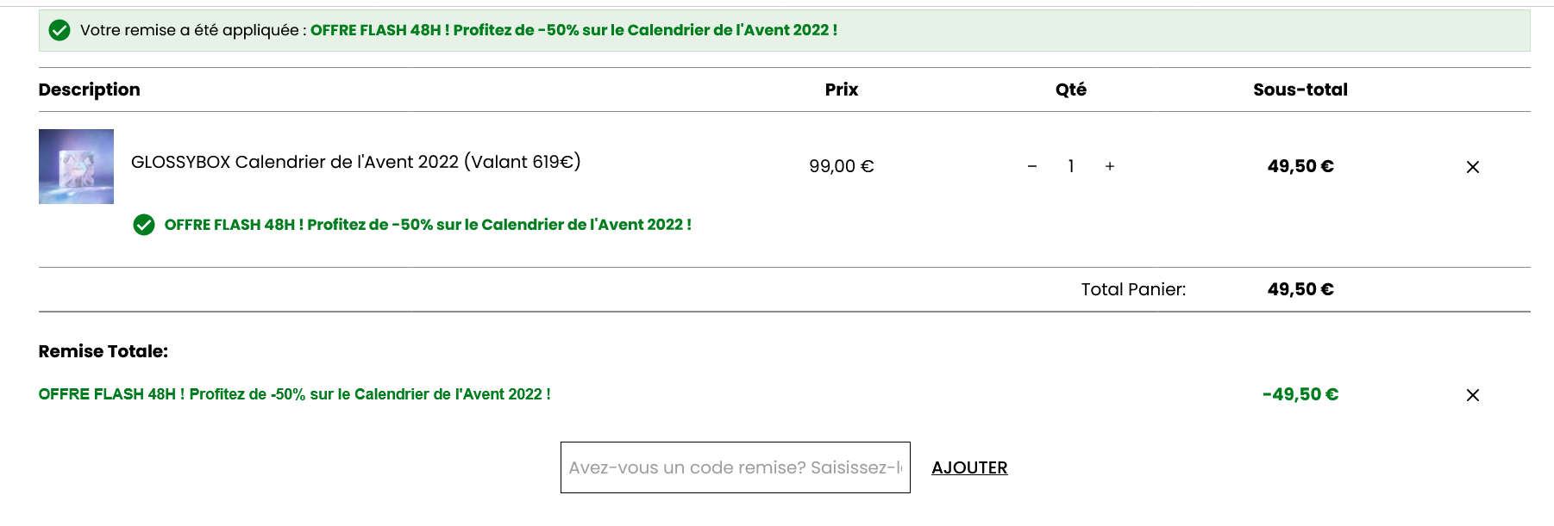Click the checkmark beside the product's flash offer
The image size is (1554, 526).
tap(144, 226)
